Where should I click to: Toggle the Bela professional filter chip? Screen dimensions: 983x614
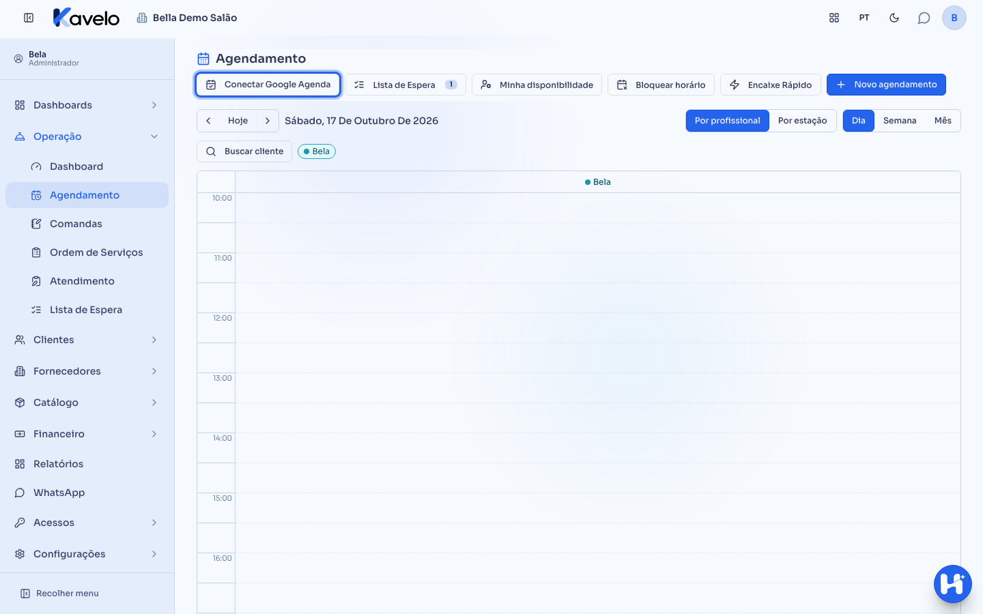point(317,151)
